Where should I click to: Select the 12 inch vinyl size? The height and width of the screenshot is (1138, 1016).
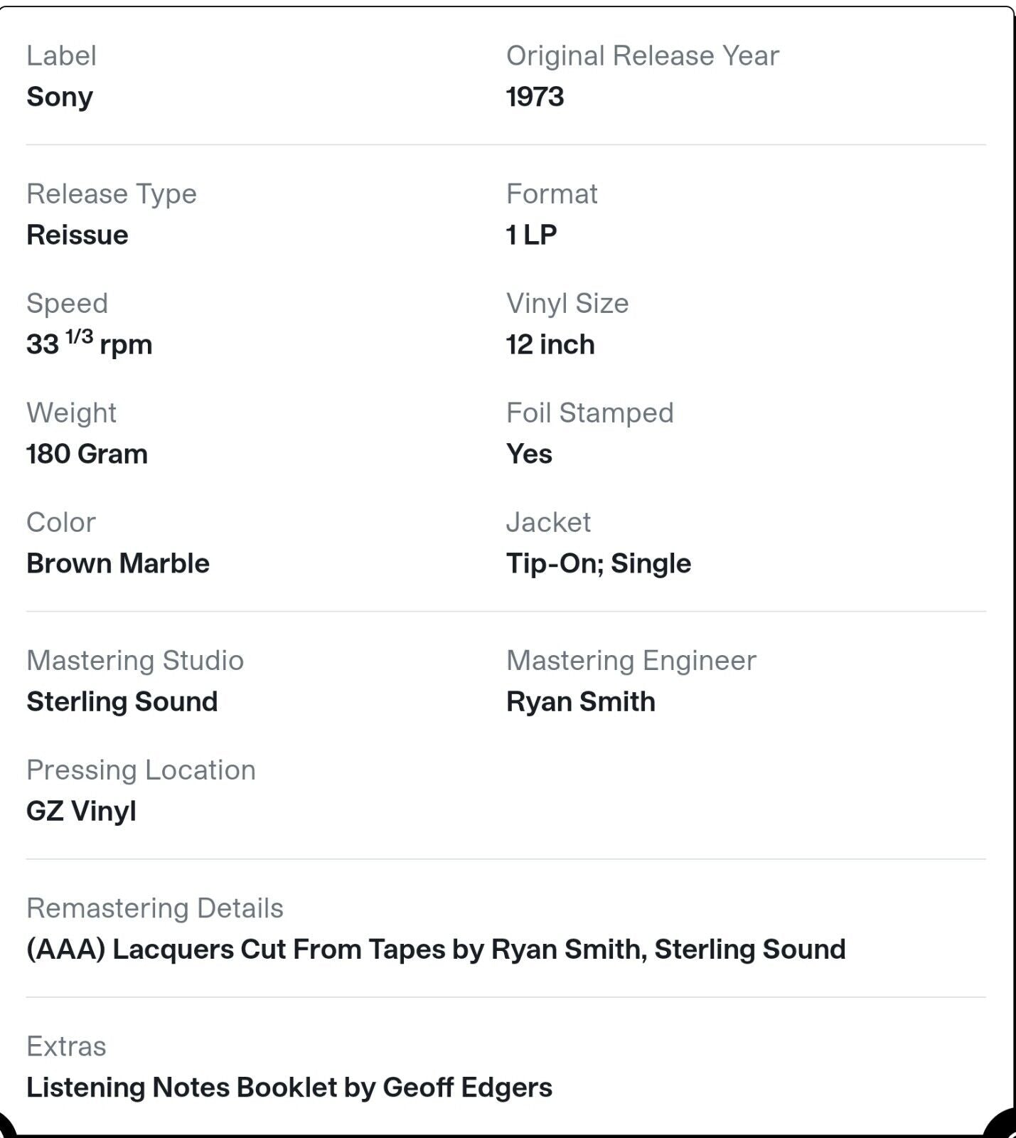(550, 344)
